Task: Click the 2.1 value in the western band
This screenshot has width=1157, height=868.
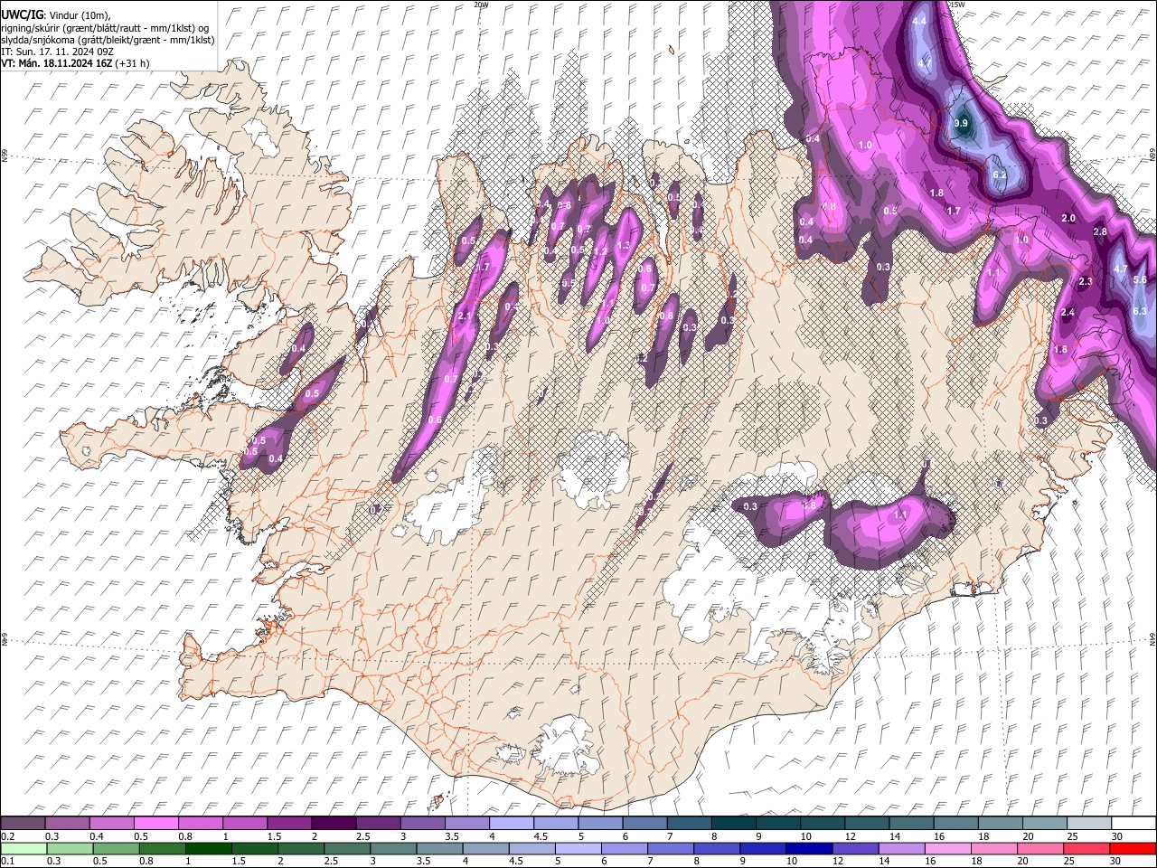Action: pyautogui.click(x=466, y=316)
